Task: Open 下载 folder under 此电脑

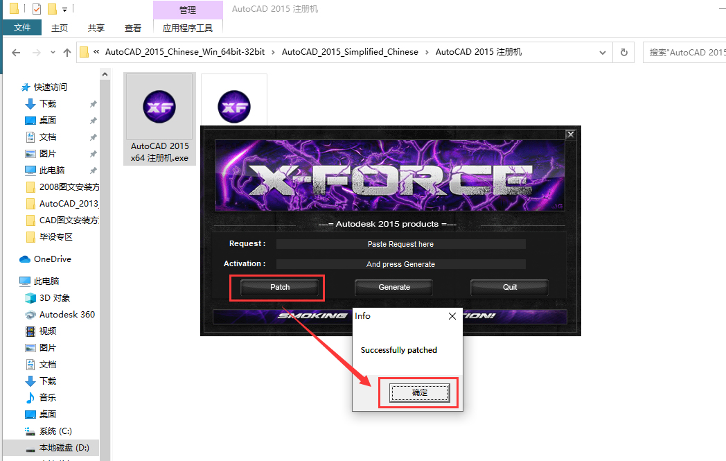Action: (48, 381)
